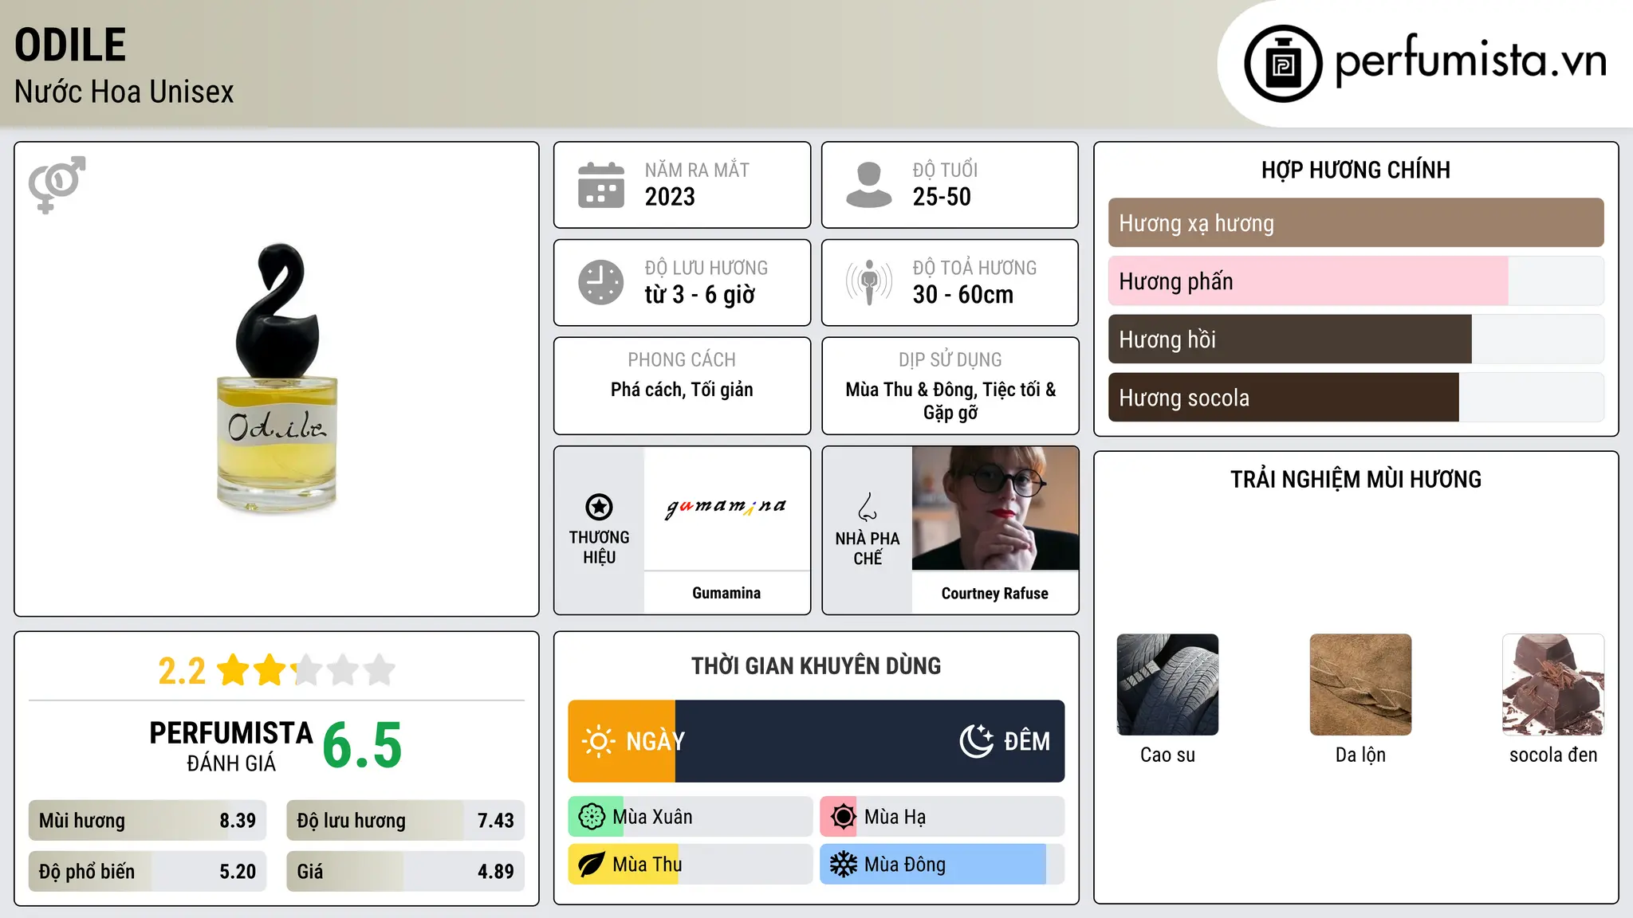Click the Hương xạ hương accord bar
This screenshot has width=1633, height=918.
(1356, 223)
